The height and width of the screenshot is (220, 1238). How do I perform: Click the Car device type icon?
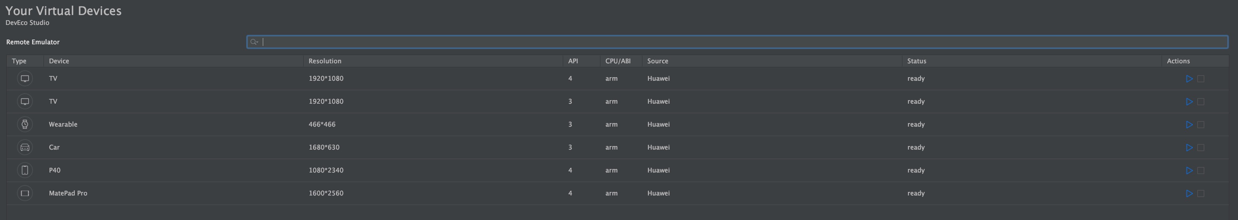[25, 148]
